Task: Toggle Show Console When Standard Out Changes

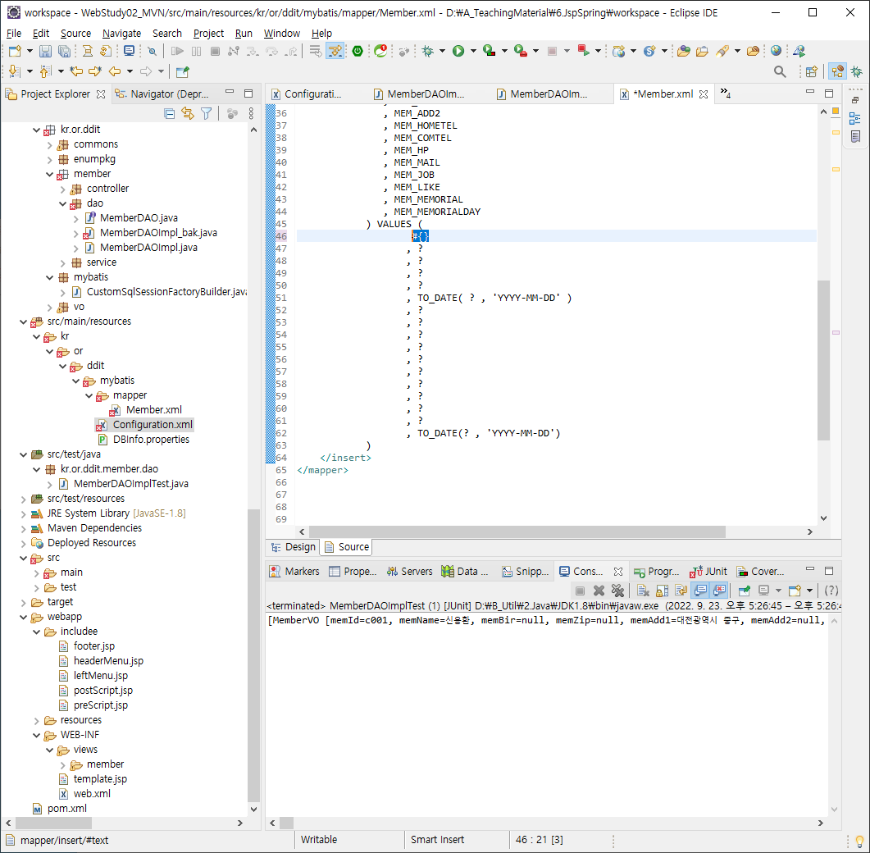Action: (701, 591)
